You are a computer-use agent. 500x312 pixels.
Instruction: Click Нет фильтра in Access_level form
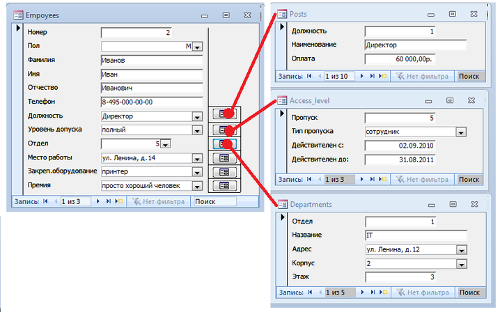(422, 179)
